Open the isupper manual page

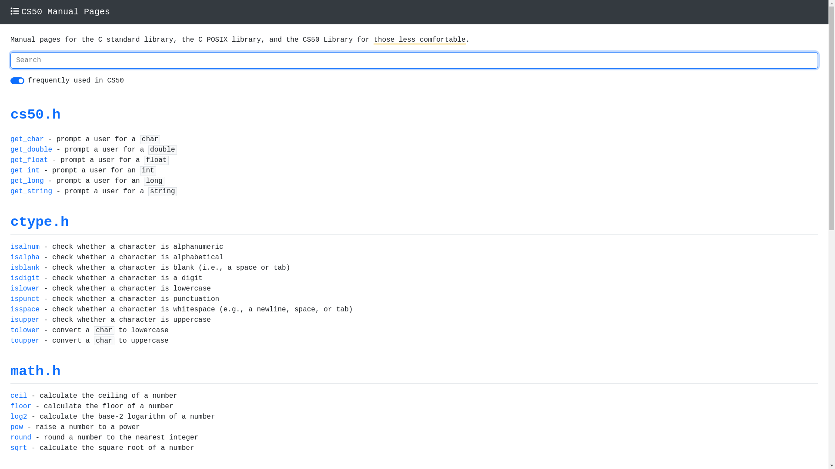[25, 320]
